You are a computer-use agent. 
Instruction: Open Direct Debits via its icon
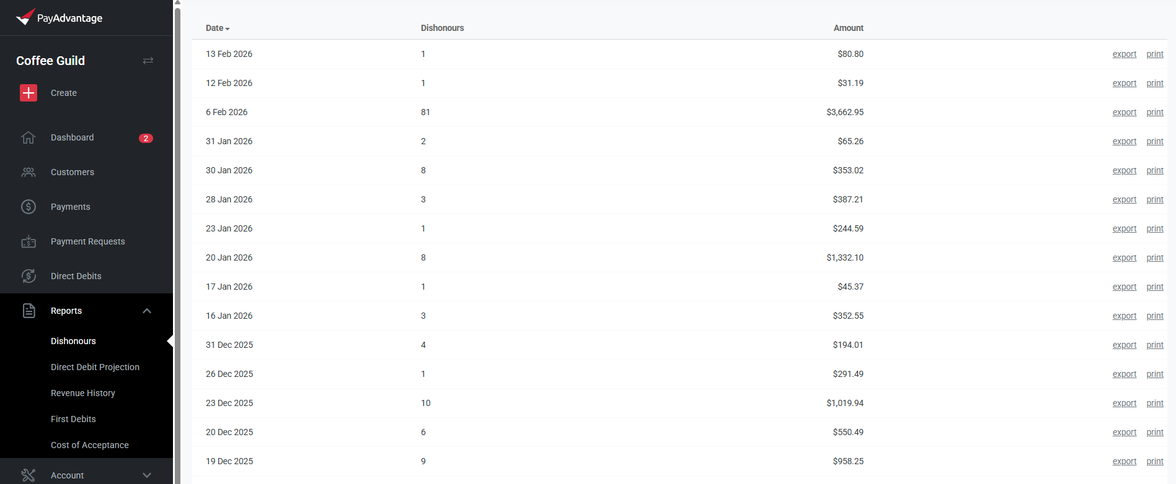(29, 276)
